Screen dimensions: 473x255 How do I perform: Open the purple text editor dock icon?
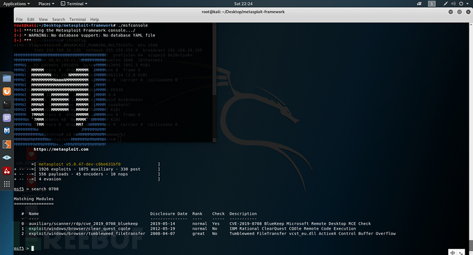[x=7, y=118]
